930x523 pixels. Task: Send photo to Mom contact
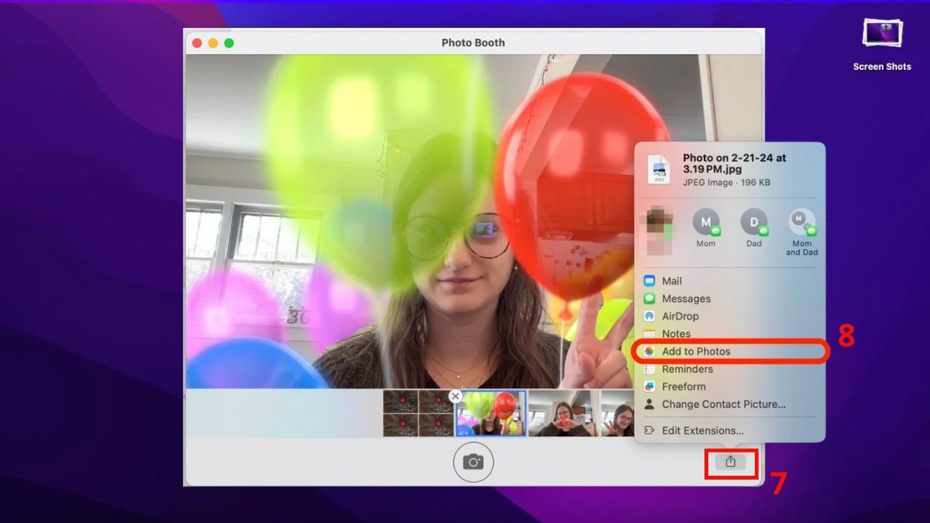(706, 227)
